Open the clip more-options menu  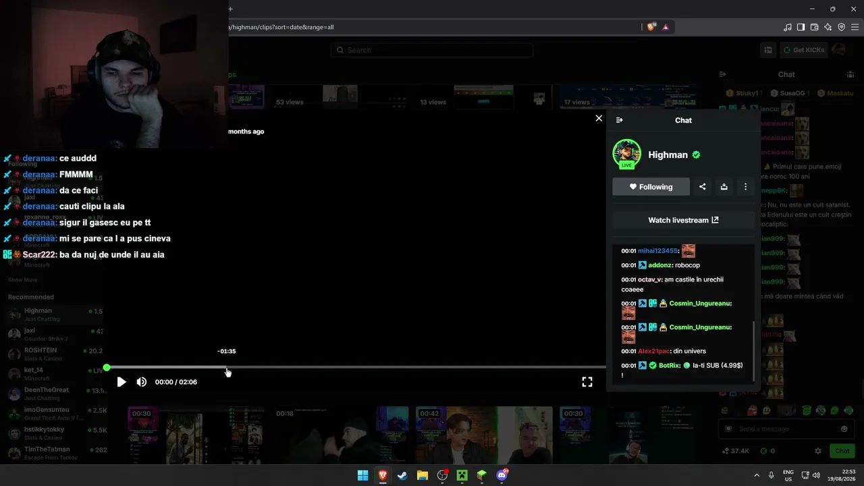pos(746,187)
